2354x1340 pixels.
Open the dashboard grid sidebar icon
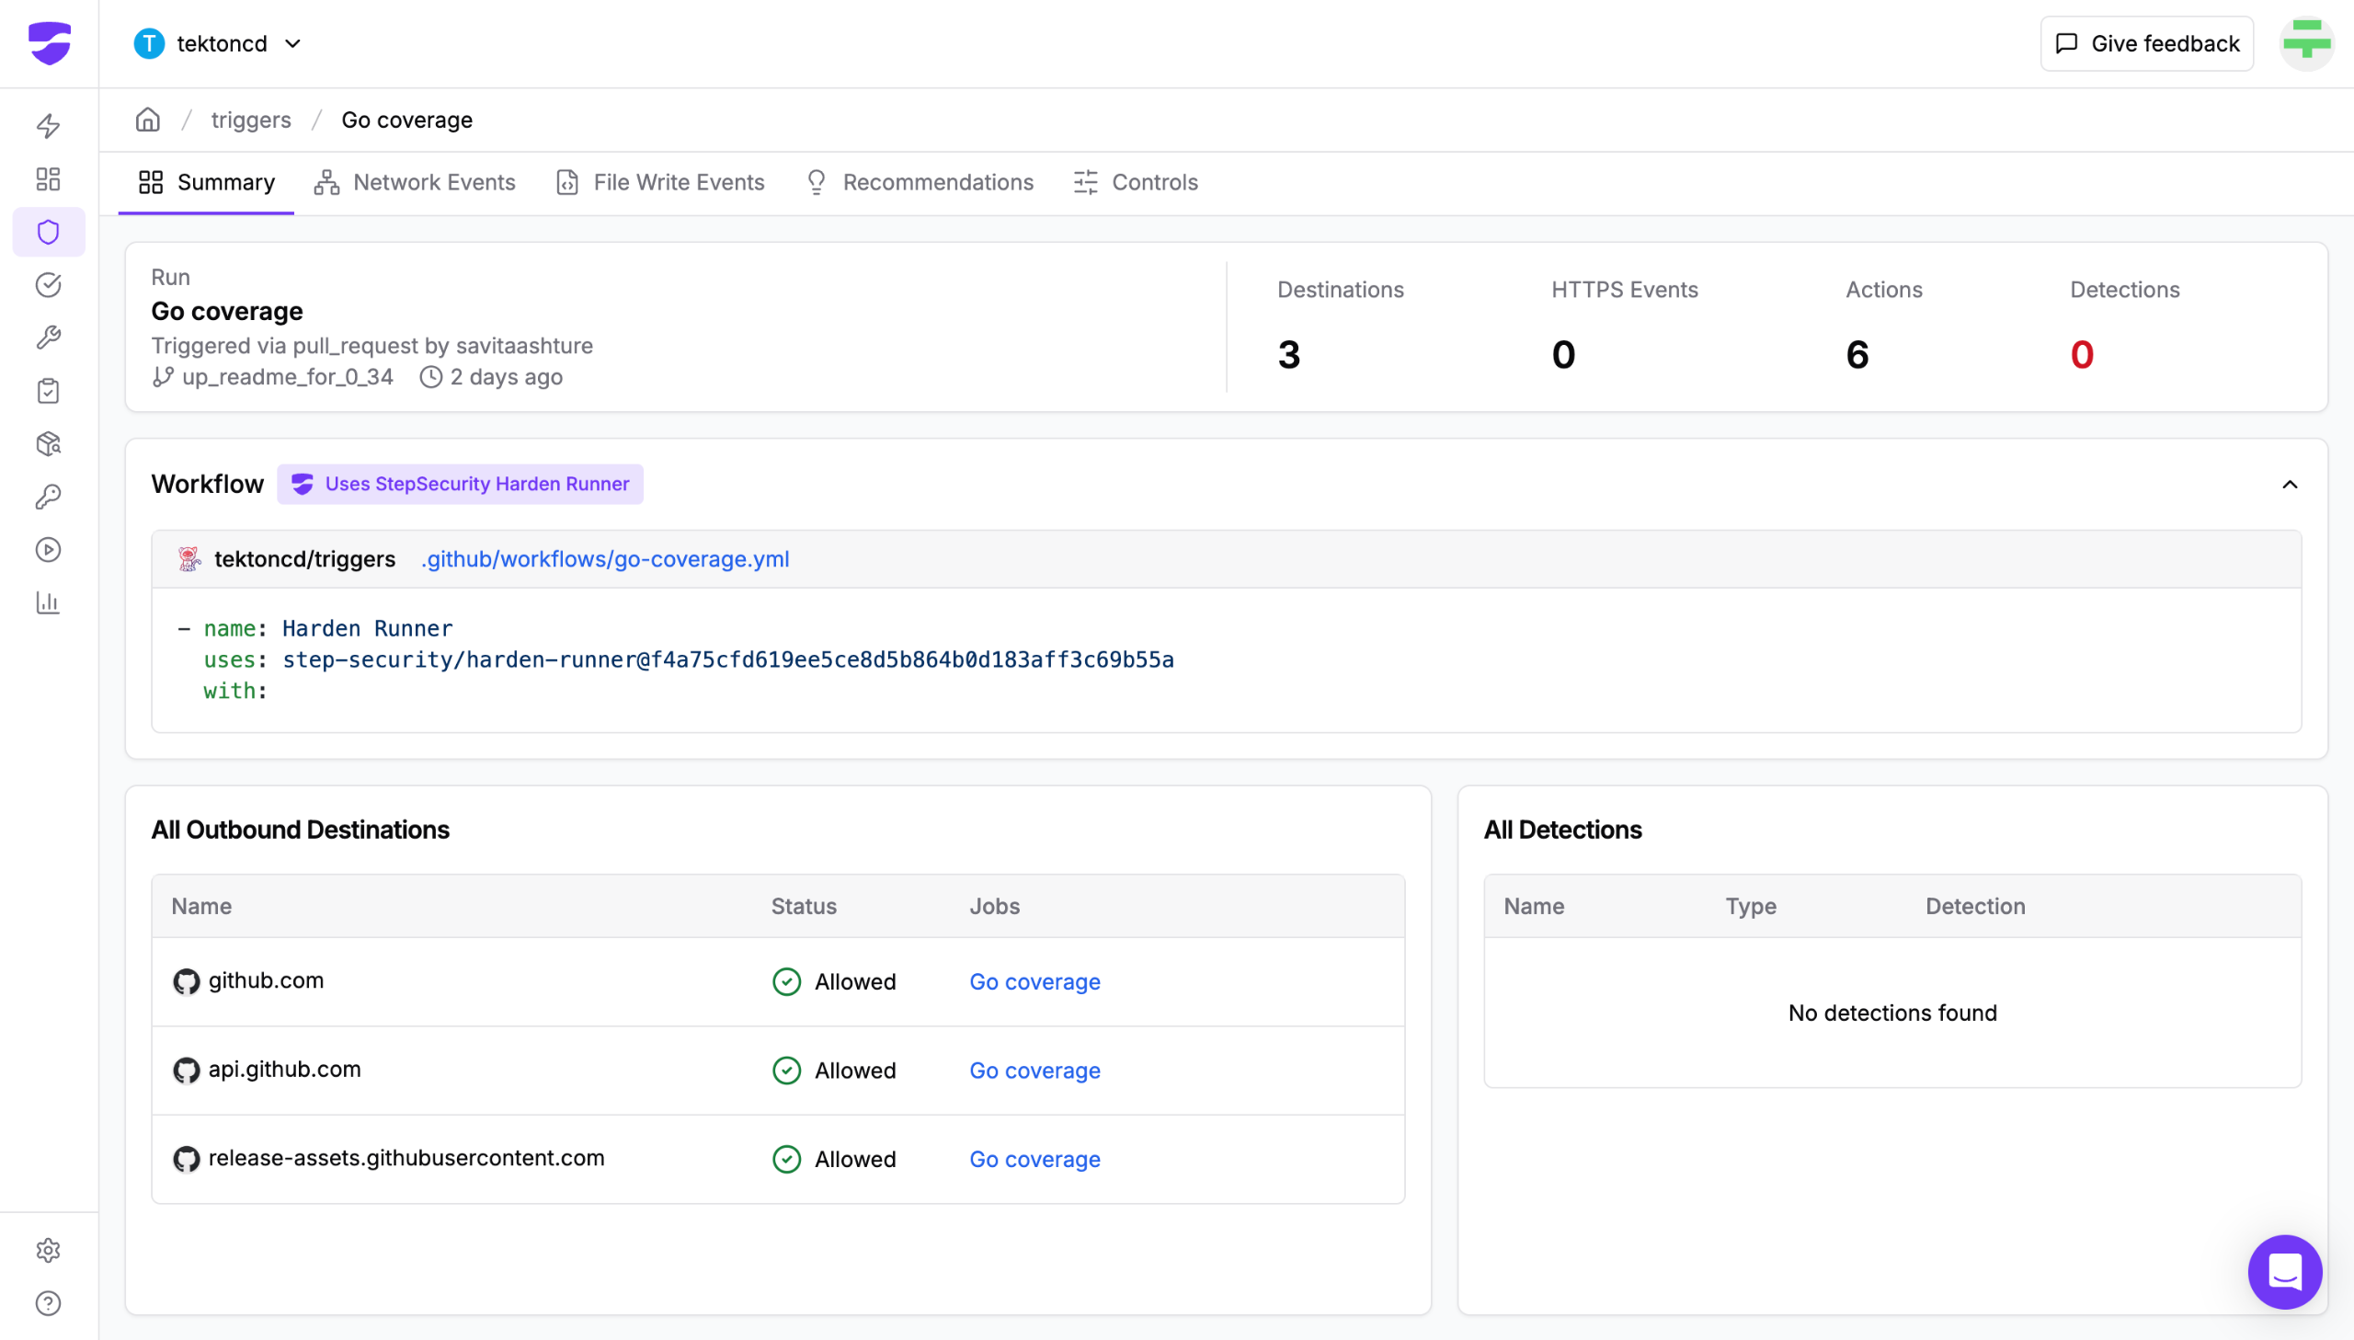click(48, 178)
